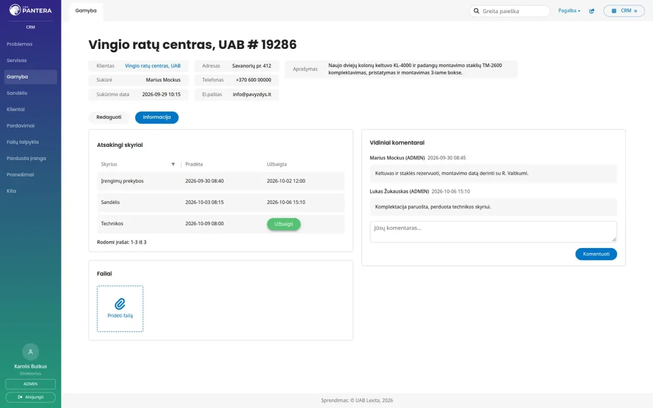The image size is (653, 408).
Task: Open the CRM module switcher button
Action: coord(624,11)
